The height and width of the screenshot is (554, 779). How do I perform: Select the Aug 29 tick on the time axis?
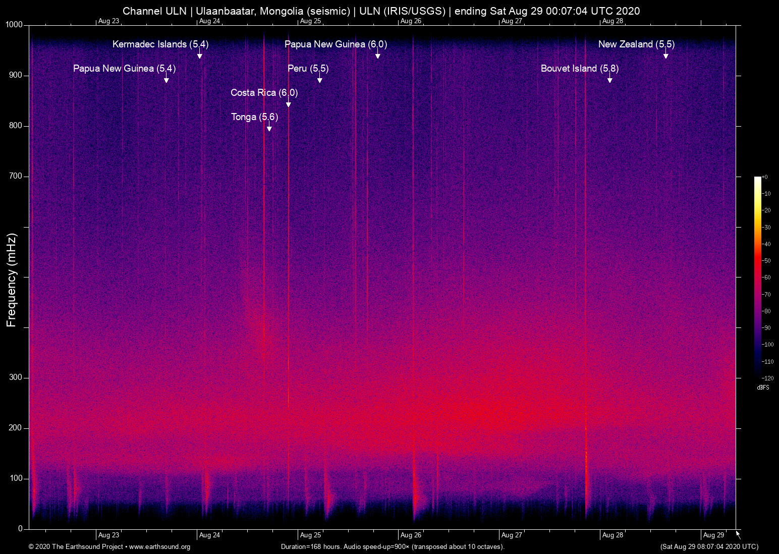click(713, 535)
